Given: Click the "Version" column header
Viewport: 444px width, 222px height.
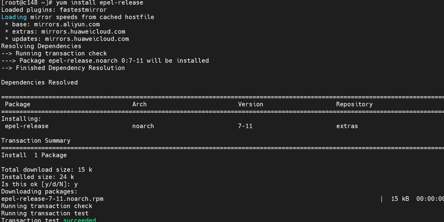Looking at the screenshot, I should (x=250, y=104).
